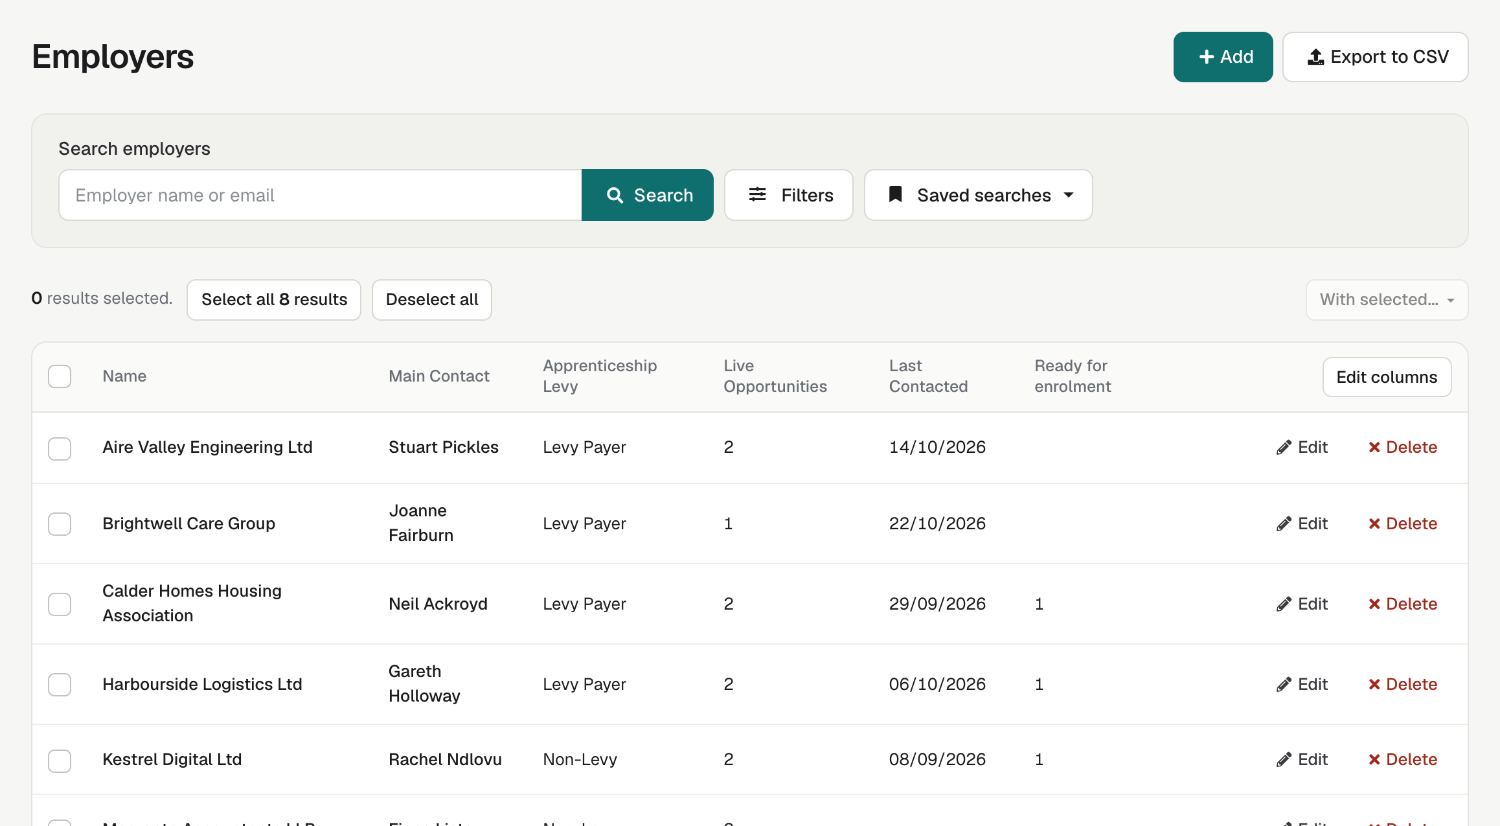Check the Calder Homes Housing Association row
This screenshot has width=1500, height=826.
[60, 604]
